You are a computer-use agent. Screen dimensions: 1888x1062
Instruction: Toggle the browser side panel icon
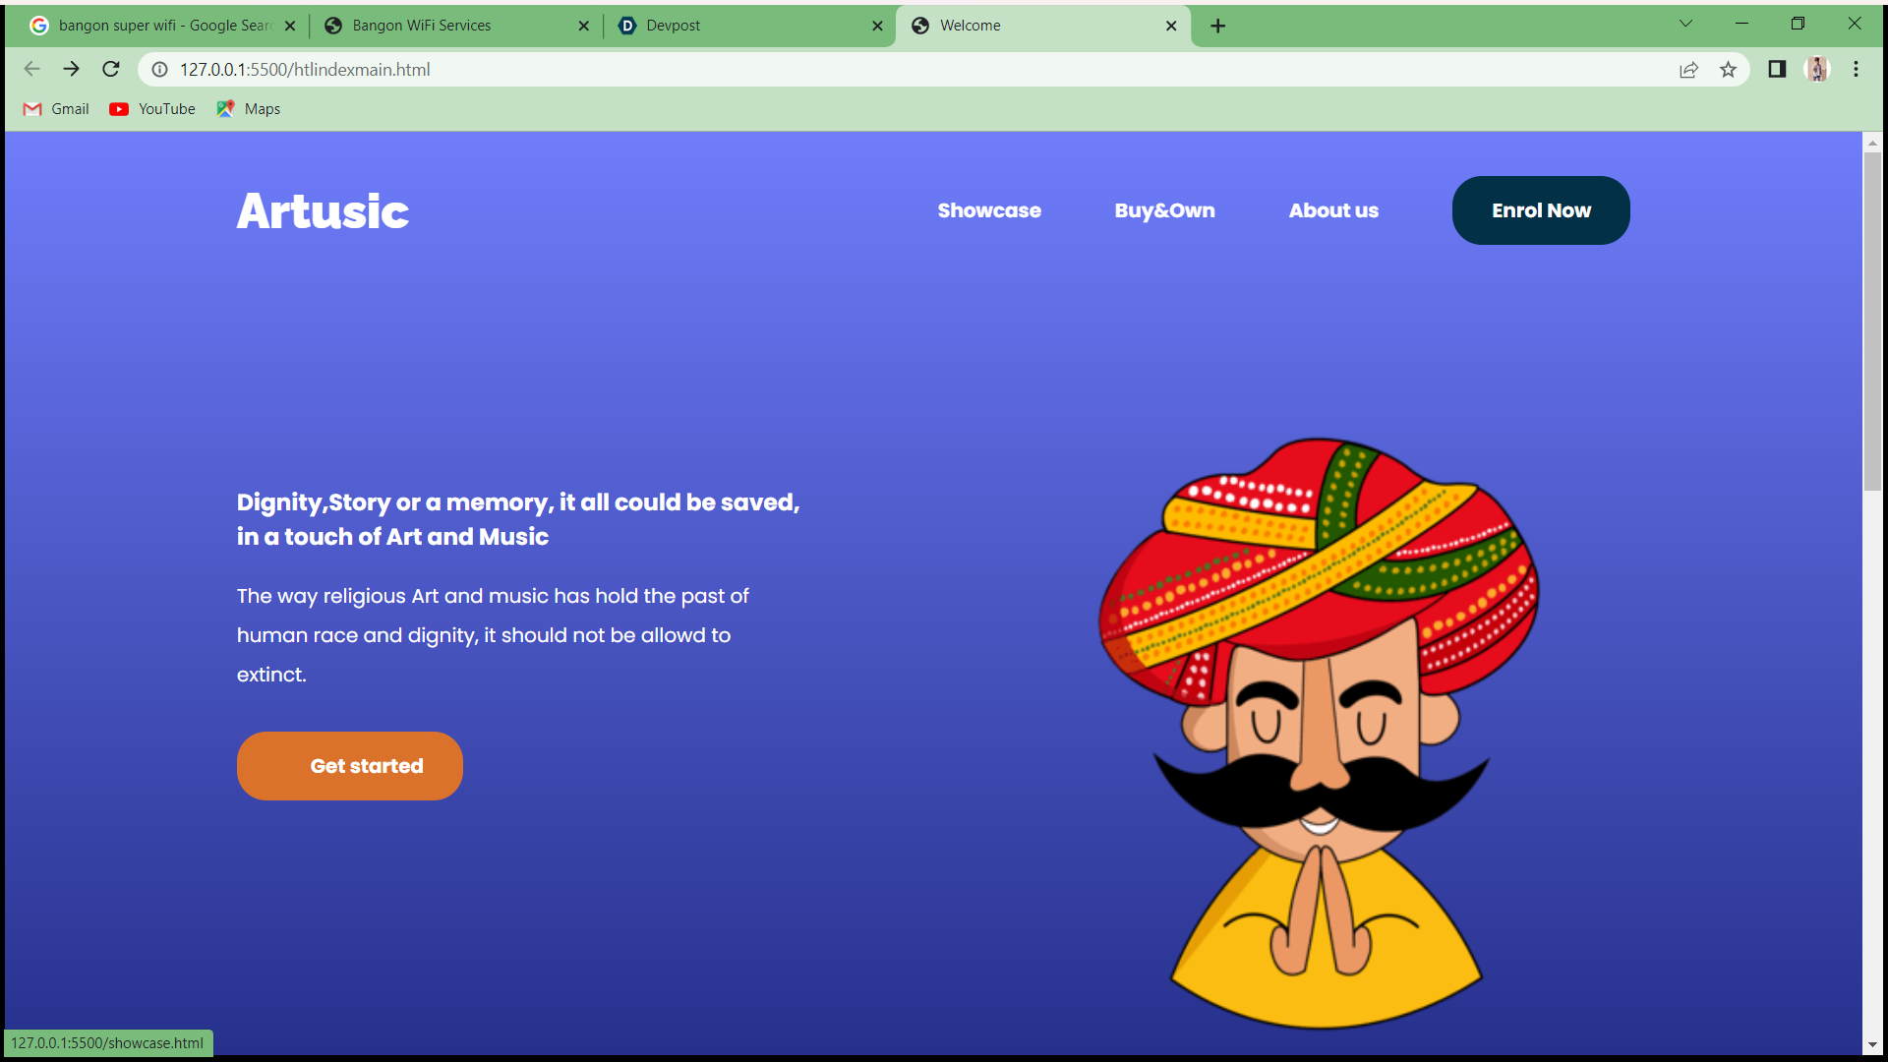point(1777,69)
